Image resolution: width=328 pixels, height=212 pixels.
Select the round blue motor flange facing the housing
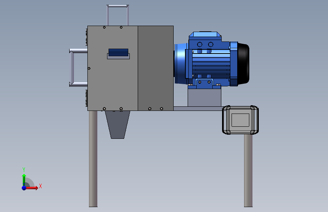[x=180, y=64]
